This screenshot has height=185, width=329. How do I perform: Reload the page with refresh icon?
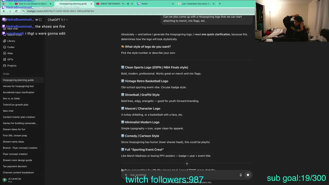16,11
